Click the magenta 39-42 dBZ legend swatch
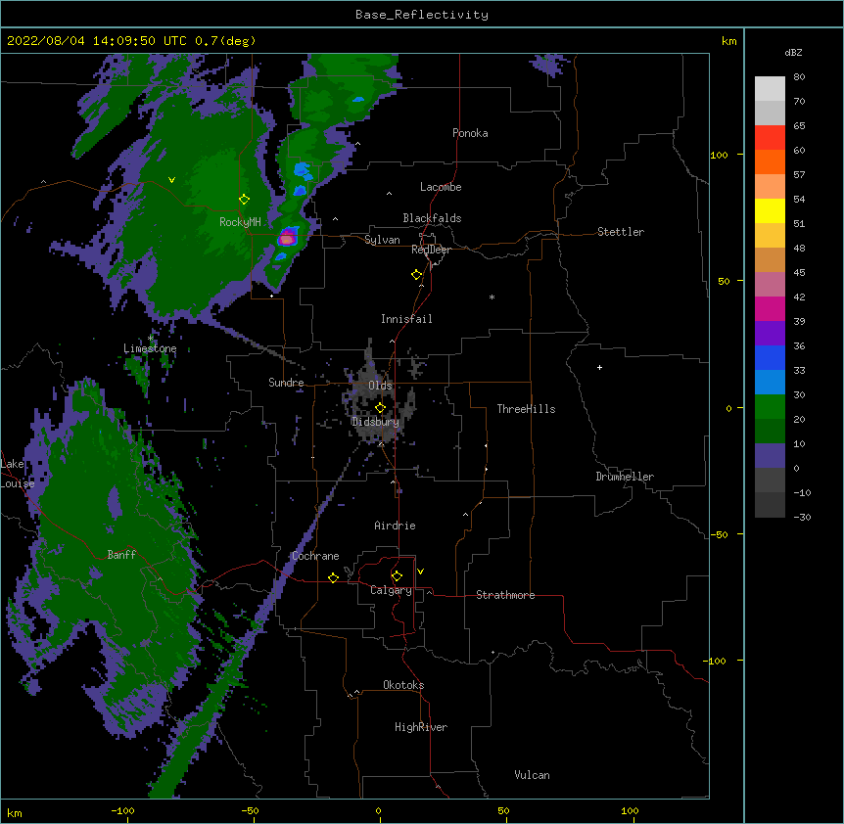This screenshot has height=824, width=844. point(770,308)
